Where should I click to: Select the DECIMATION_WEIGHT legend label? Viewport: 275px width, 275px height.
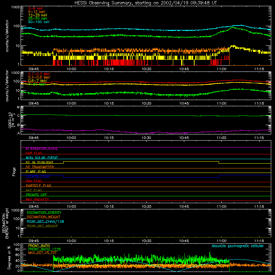click(44, 217)
